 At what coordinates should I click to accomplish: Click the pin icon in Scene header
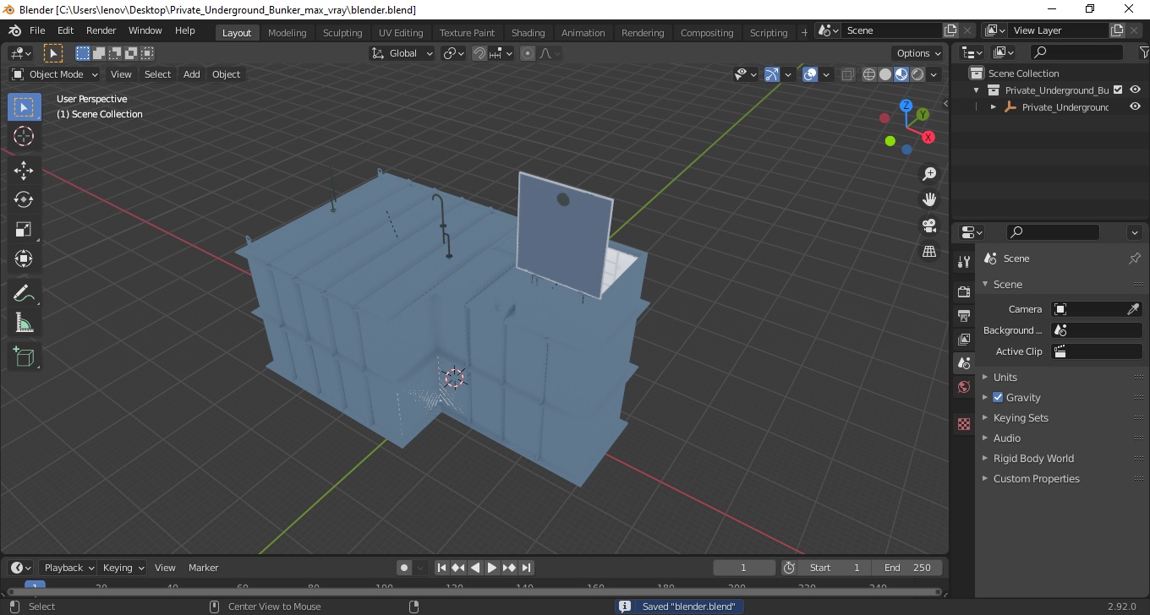1135,259
